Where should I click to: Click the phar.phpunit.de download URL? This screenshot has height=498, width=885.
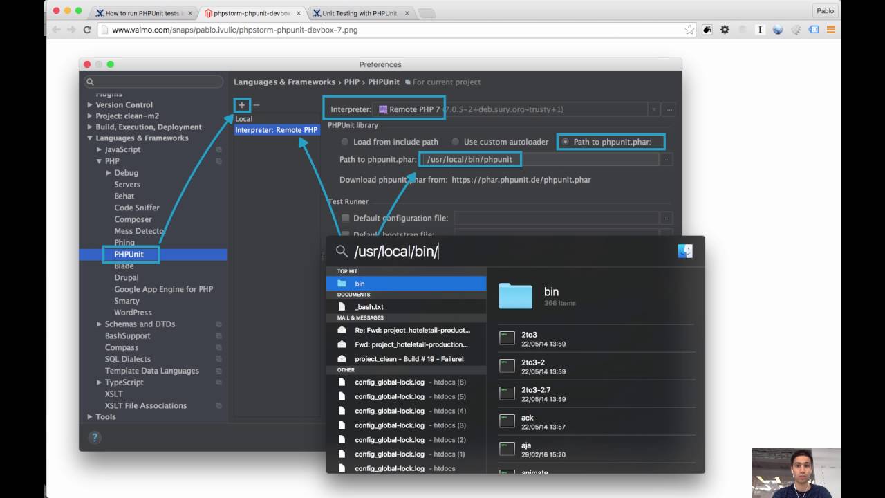click(521, 180)
